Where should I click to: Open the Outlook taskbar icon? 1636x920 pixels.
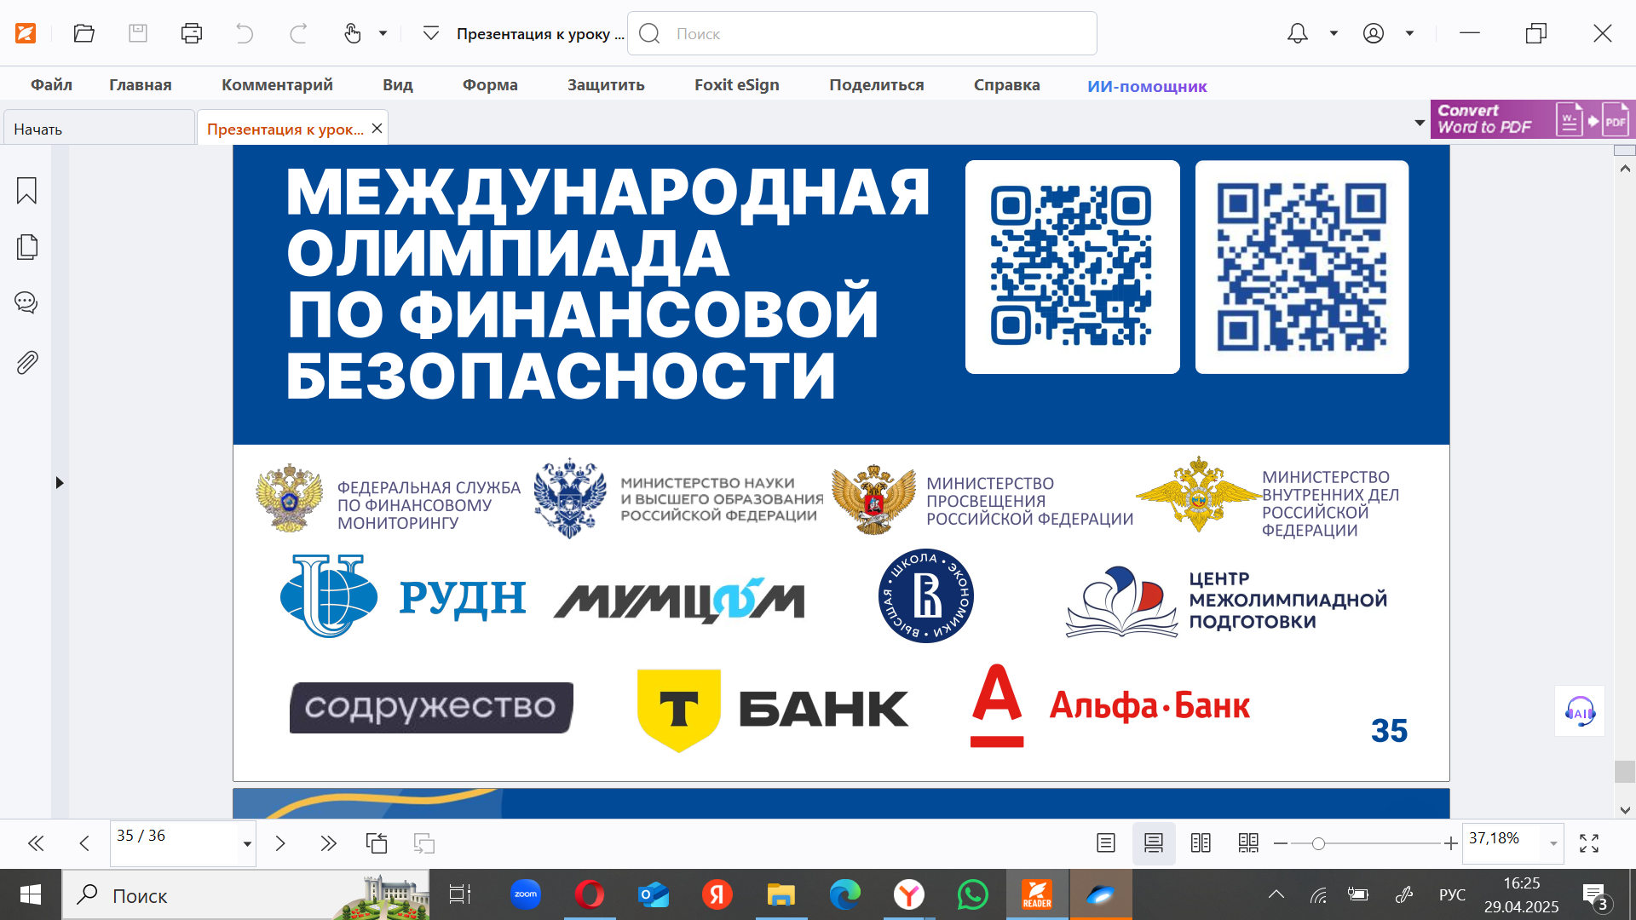click(x=654, y=894)
